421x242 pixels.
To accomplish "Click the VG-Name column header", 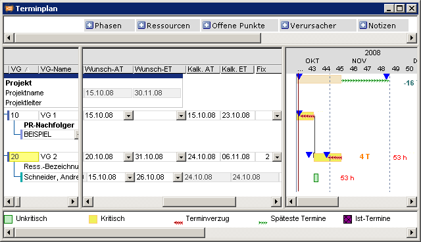I will [59, 69].
